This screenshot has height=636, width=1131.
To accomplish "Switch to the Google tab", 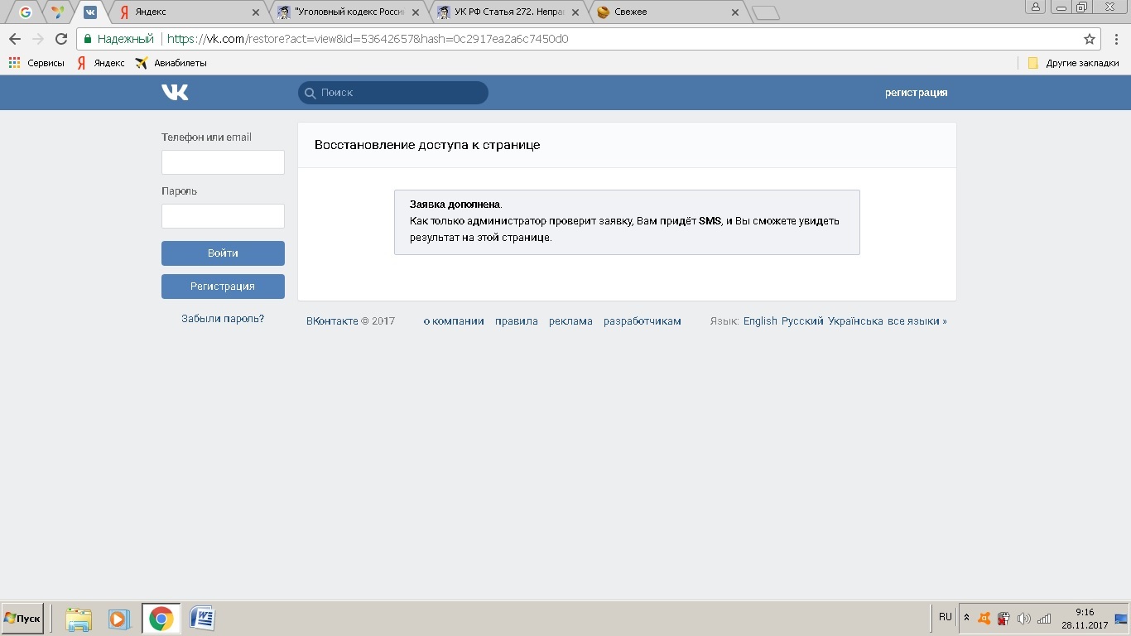I will tap(26, 12).
